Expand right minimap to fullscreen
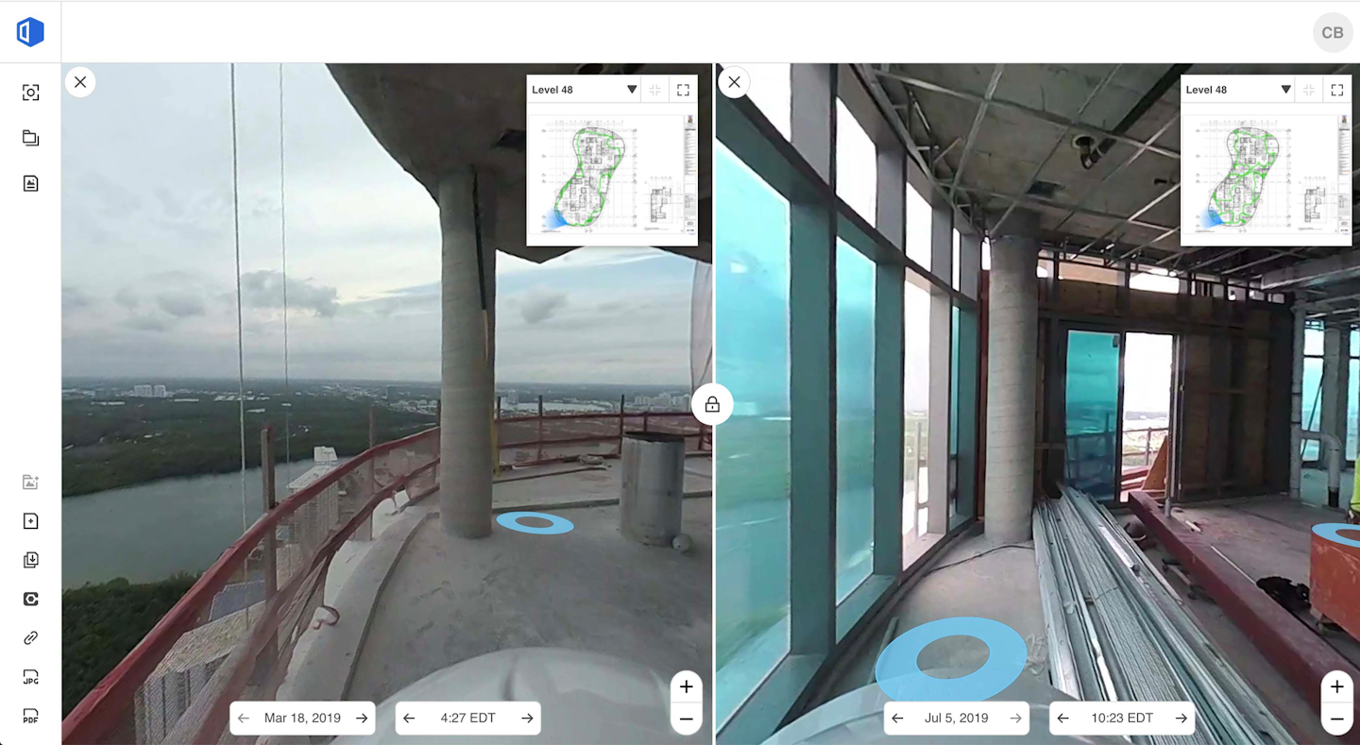Viewport: 1360px width, 745px height. (1336, 90)
